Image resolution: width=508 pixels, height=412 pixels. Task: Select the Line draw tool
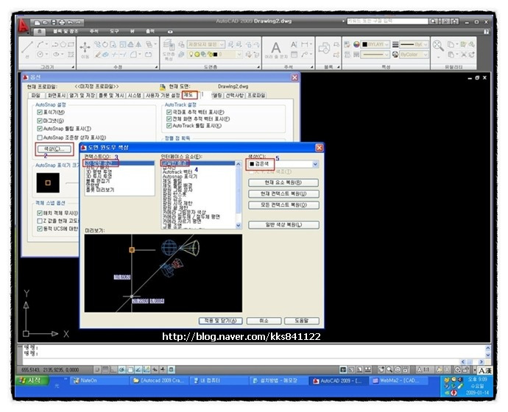point(27,48)
